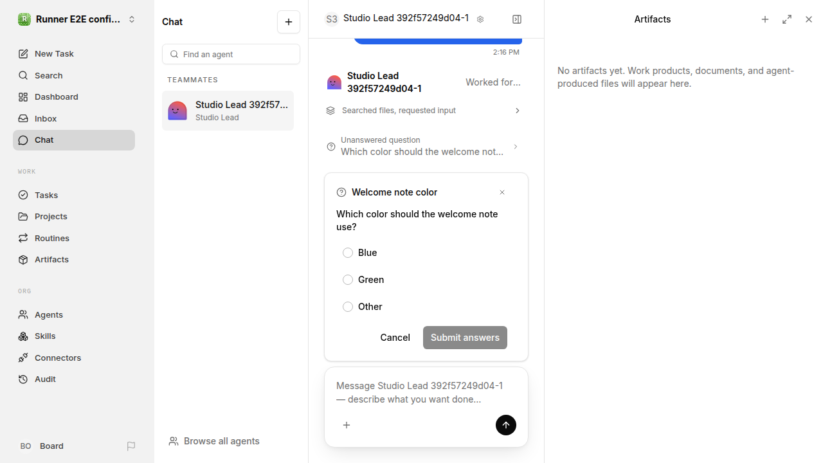Open the Connectors page
The image size is (823, 463).
[74, 358]
